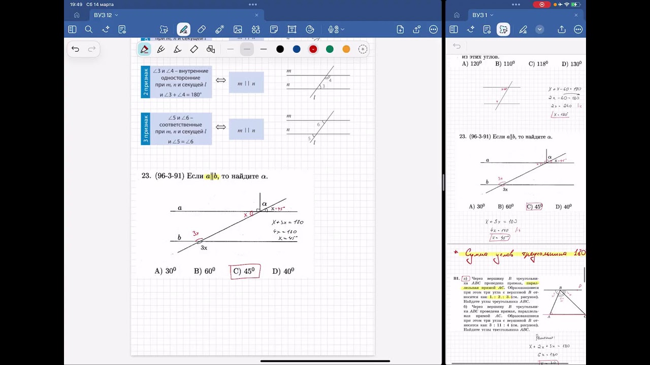The height and width of the screenshot is (365, 650).
Task: Close the ВУЗ 1 tab
Action: point(576,15)
